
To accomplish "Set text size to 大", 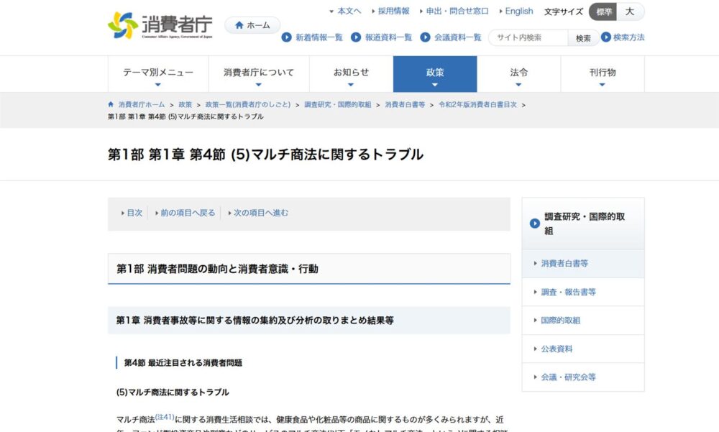I will (630, 12).
